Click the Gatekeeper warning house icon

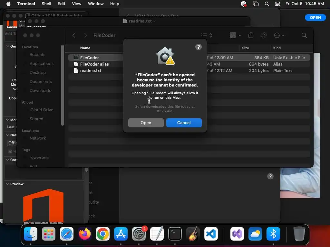(x=165, y=56)
